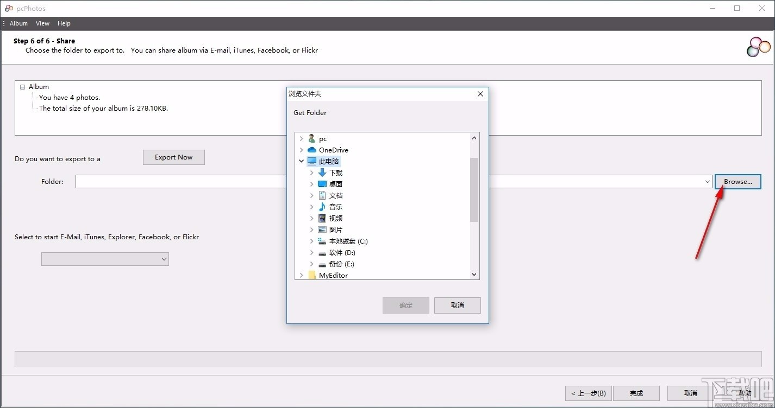Image resolution: width=775 pixels, height=408 pixels.
Task: Select the MyEditor folder label
Action: coord(333,276)
